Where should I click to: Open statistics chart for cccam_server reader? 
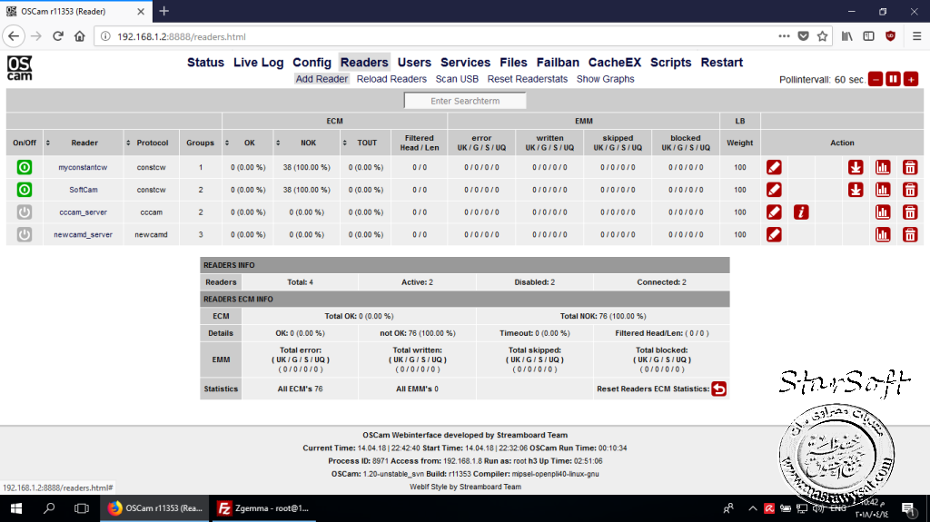[x=883, y=212]
